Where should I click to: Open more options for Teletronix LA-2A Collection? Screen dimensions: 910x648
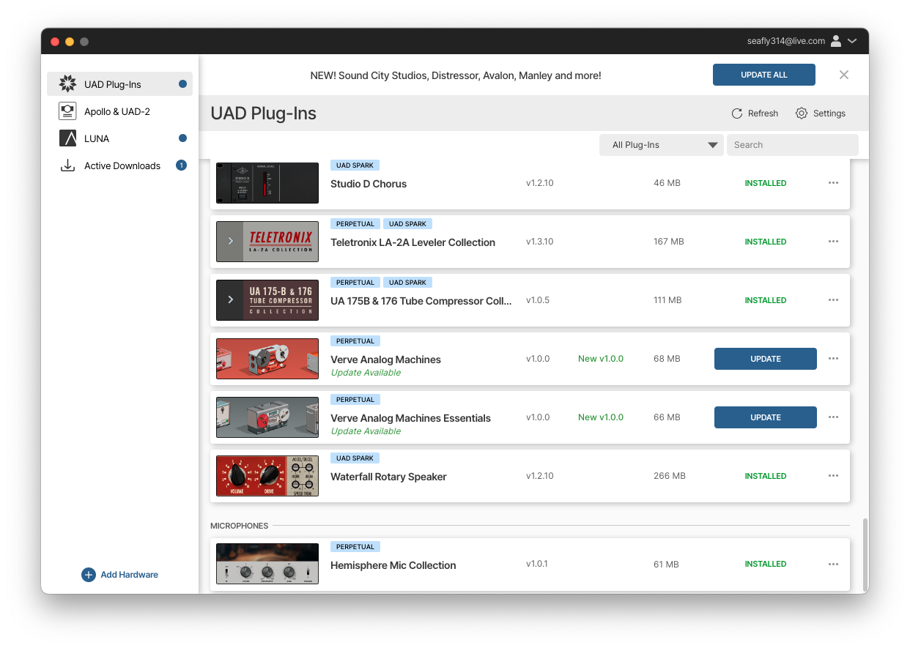(833, 242)
